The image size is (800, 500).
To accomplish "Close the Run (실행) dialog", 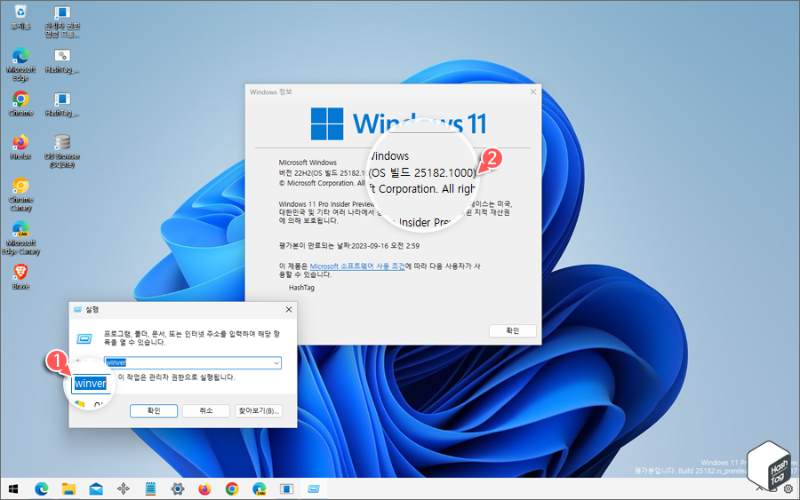I will [x=289, y=309].
